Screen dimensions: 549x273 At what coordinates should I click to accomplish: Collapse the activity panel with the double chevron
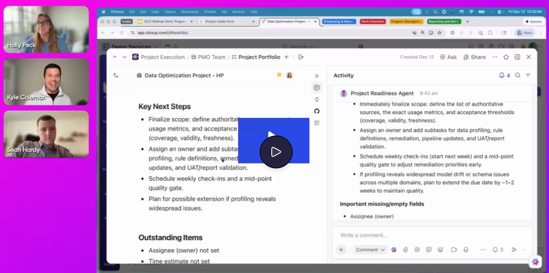[317, 76]
